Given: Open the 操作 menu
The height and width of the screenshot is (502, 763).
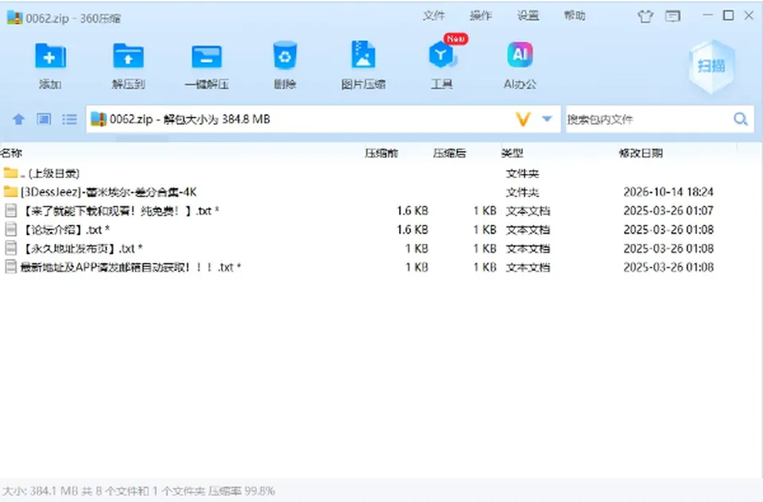Looking at the screenshot, I should click(x=481, y=16).
